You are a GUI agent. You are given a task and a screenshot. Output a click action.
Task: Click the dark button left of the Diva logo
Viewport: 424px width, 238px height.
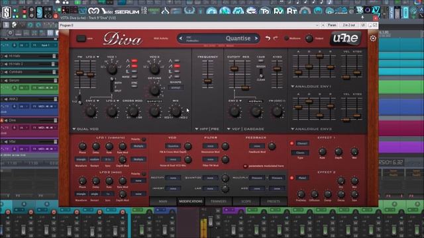tap(81, 38)
